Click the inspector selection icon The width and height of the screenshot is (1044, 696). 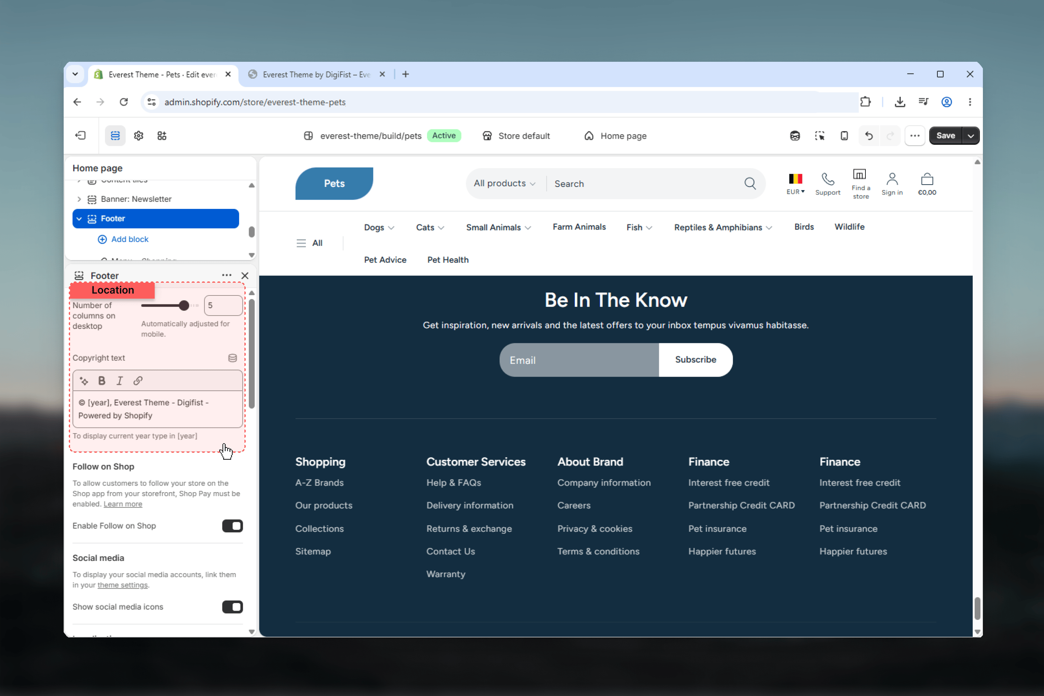(820, 135)
